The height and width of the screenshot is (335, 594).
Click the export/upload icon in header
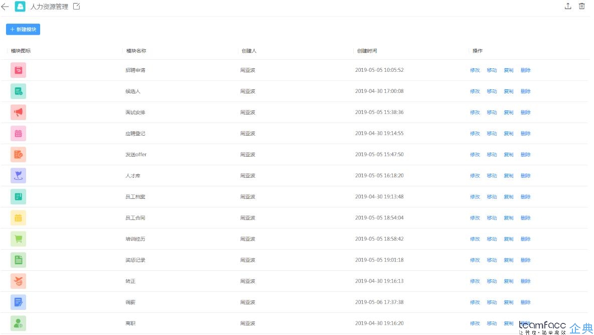tap(568, 6)
